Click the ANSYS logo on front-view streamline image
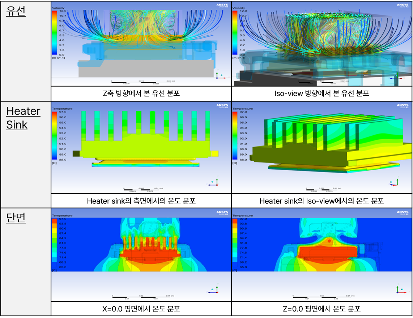Viewport: 413px width, 318px height. [x=222, y=5]
